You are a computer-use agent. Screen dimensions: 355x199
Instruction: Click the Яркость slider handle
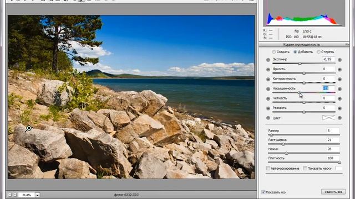(x=304, y=73)
